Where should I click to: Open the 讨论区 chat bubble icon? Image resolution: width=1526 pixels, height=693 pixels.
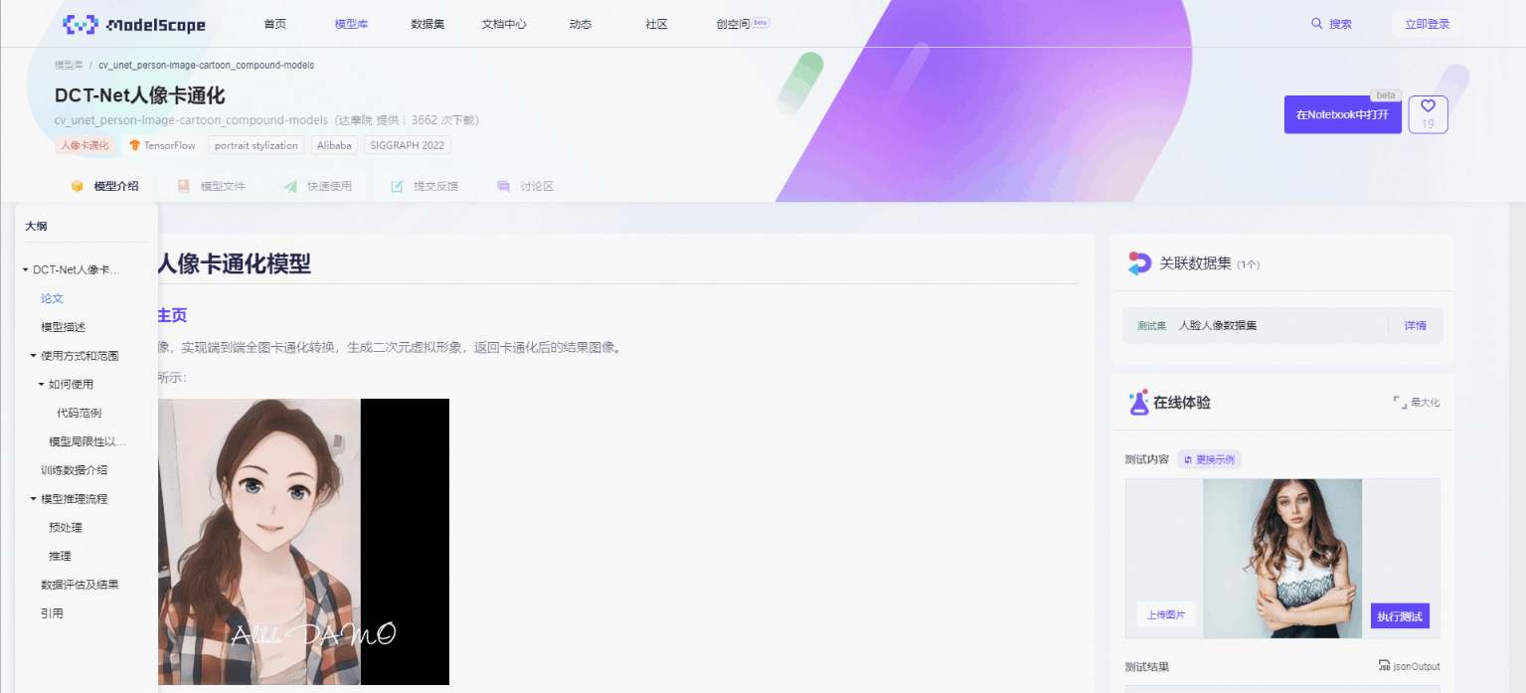(503, 185)
